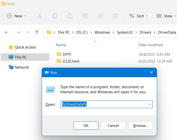Click the Copy icon in toolbar
177x140 pixels.
point(55,16)
